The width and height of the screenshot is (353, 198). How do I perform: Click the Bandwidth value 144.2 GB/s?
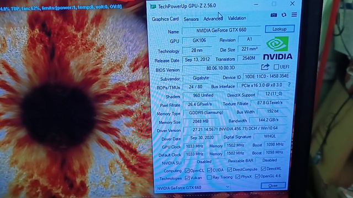tap(268, 120)
